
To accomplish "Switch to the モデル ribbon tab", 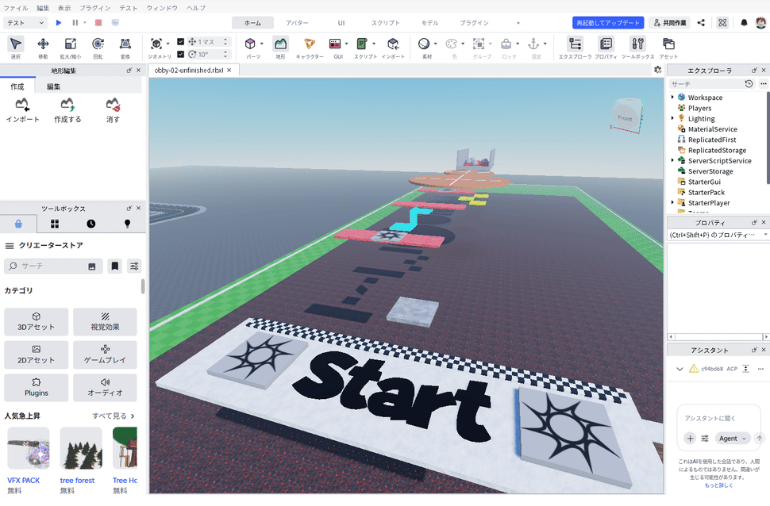I will click(429, 22).
